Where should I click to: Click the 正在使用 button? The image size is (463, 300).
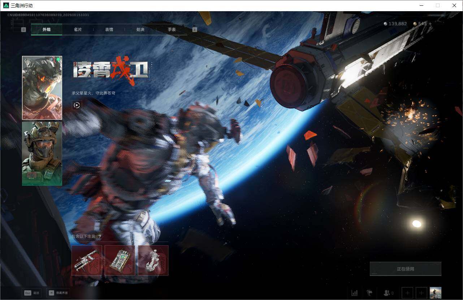(x=405, y=269)
